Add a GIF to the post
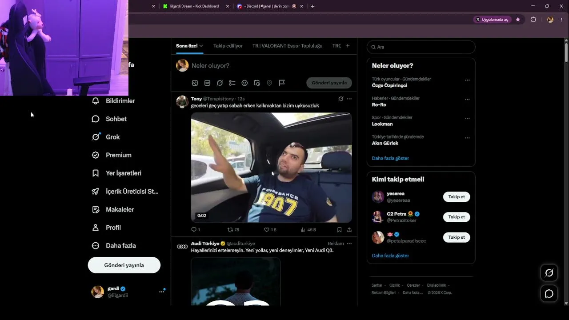569x320 pixels. pyautogui.click(x=207, y=83)
